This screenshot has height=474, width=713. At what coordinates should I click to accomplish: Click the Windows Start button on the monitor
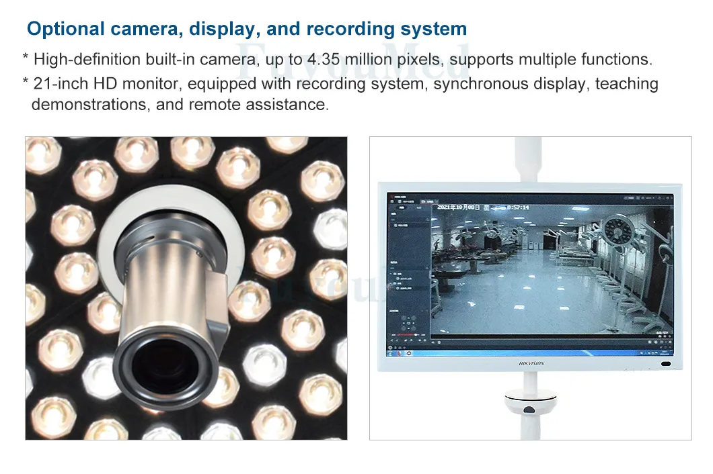(391, 352)
